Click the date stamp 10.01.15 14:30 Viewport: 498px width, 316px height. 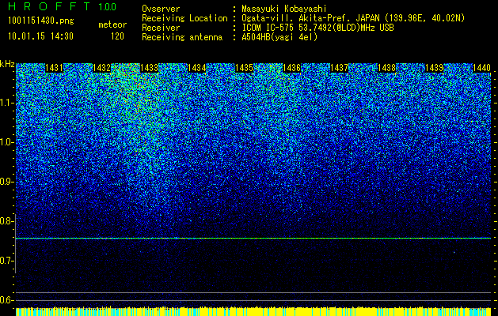[x=40, y=36]
